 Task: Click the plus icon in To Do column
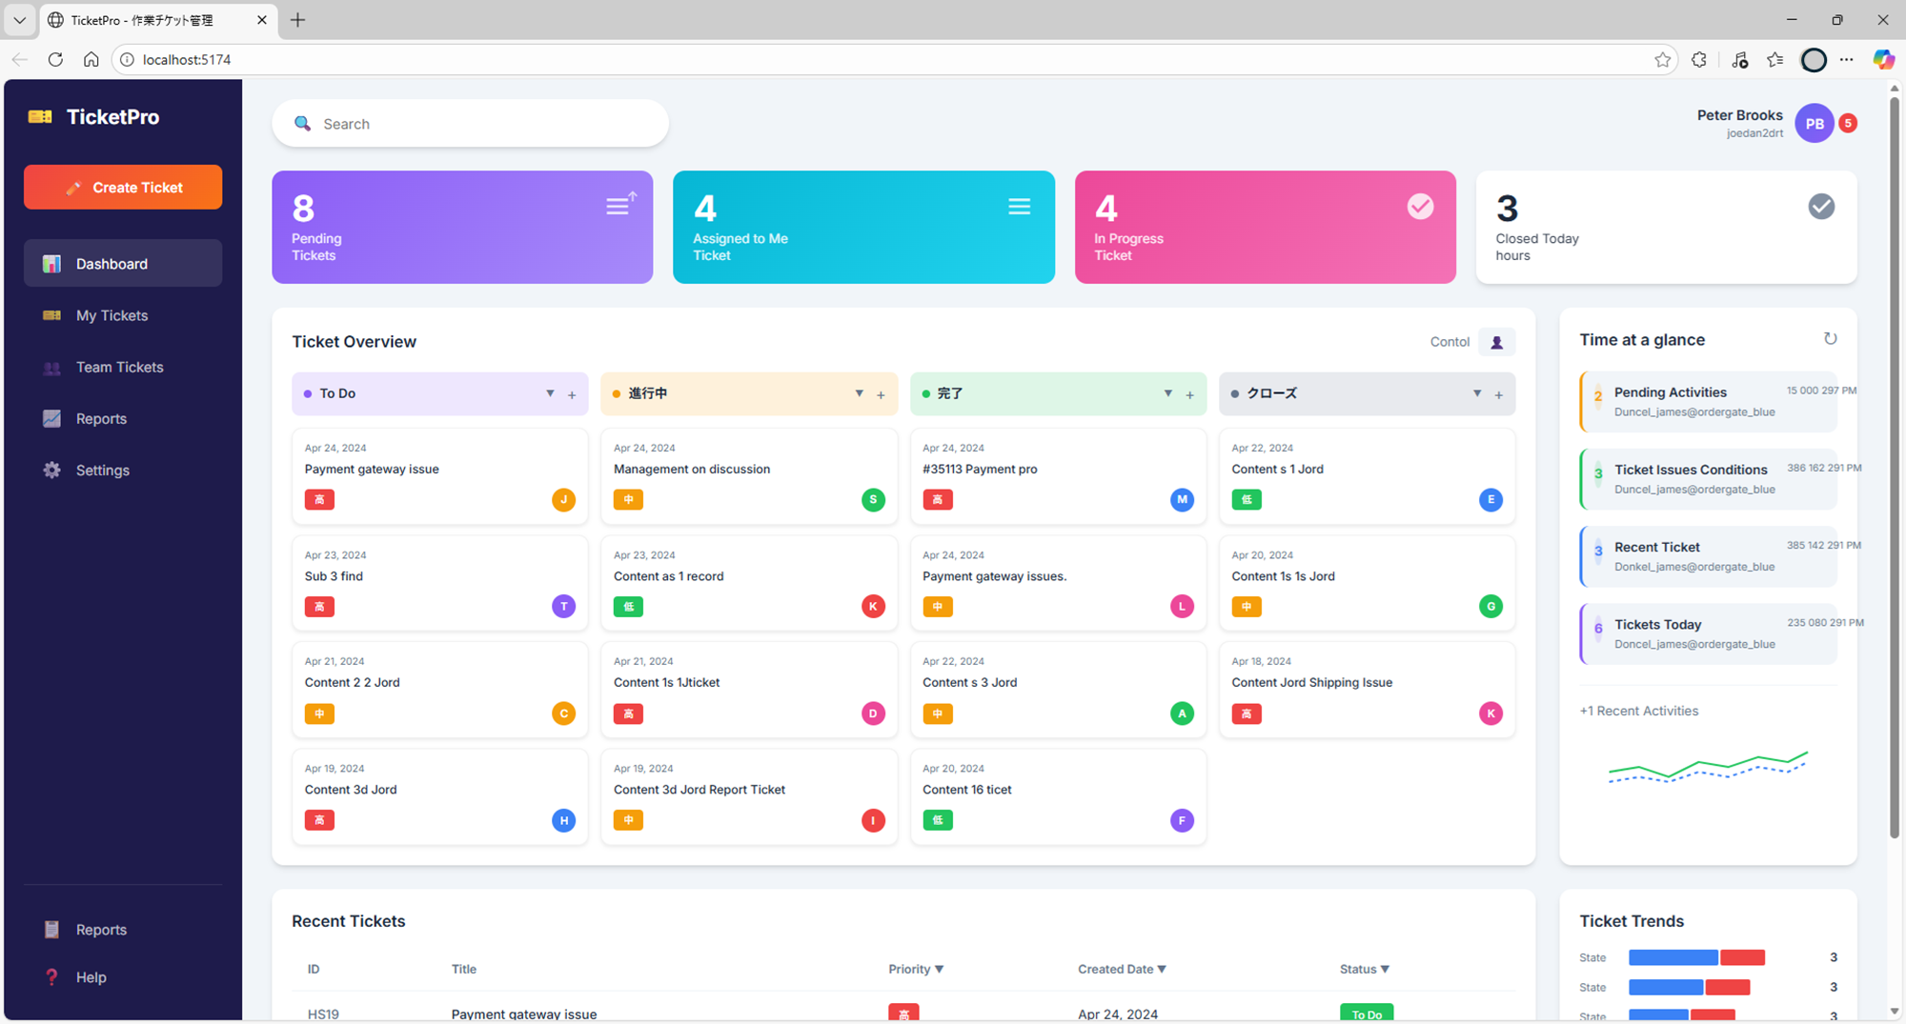click(x=572, y=394)
